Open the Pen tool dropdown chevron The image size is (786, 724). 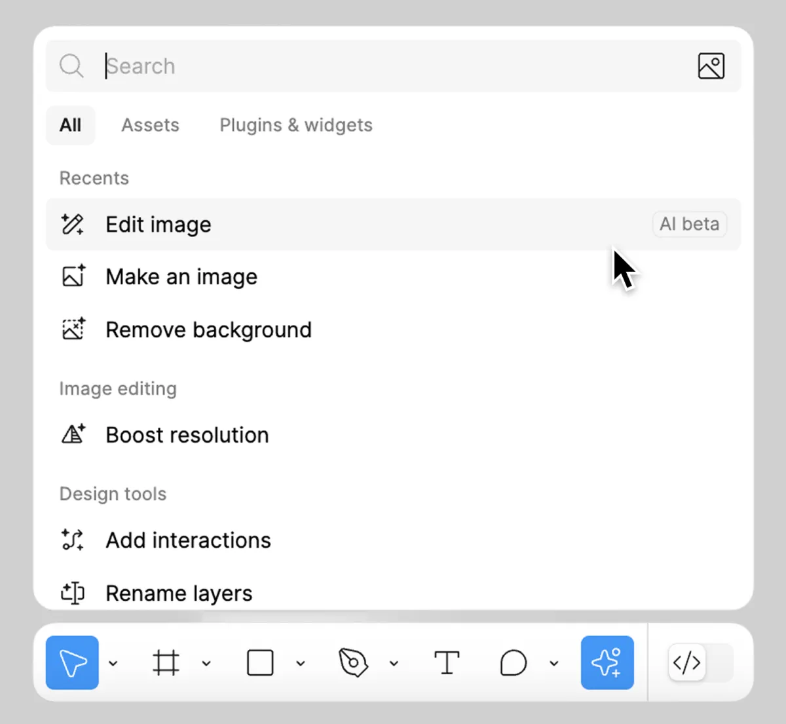(x=394, y=663)
